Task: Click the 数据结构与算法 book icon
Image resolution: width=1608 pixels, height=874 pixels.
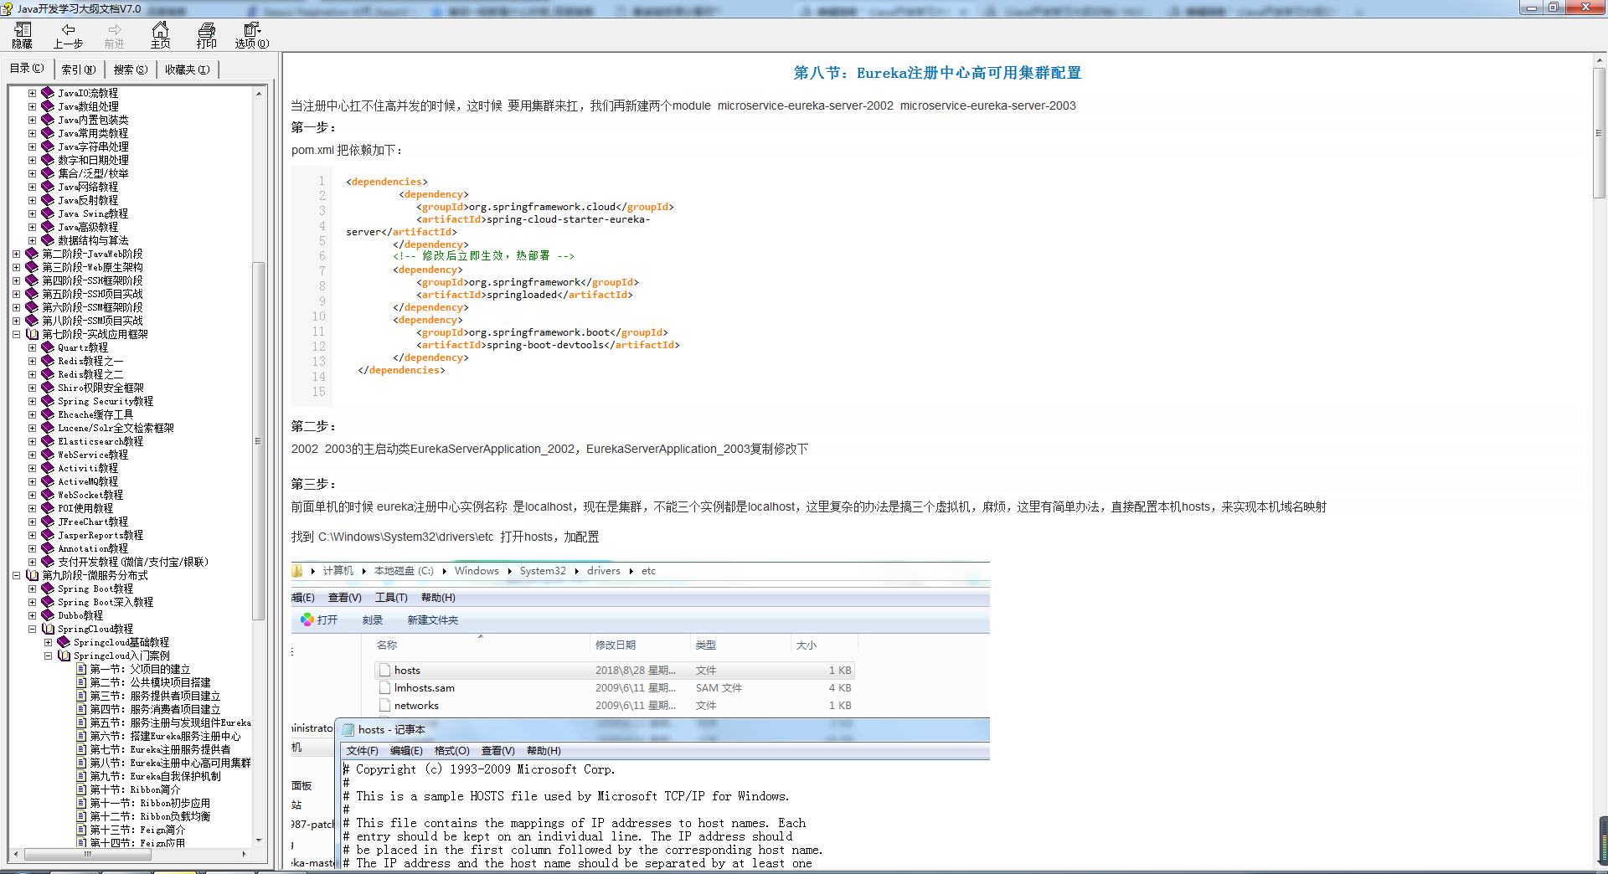Action: (x=48, y=240)
